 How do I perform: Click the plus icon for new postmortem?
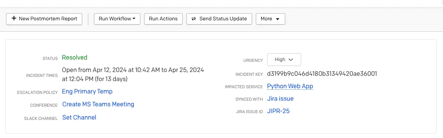click(14, 18)
